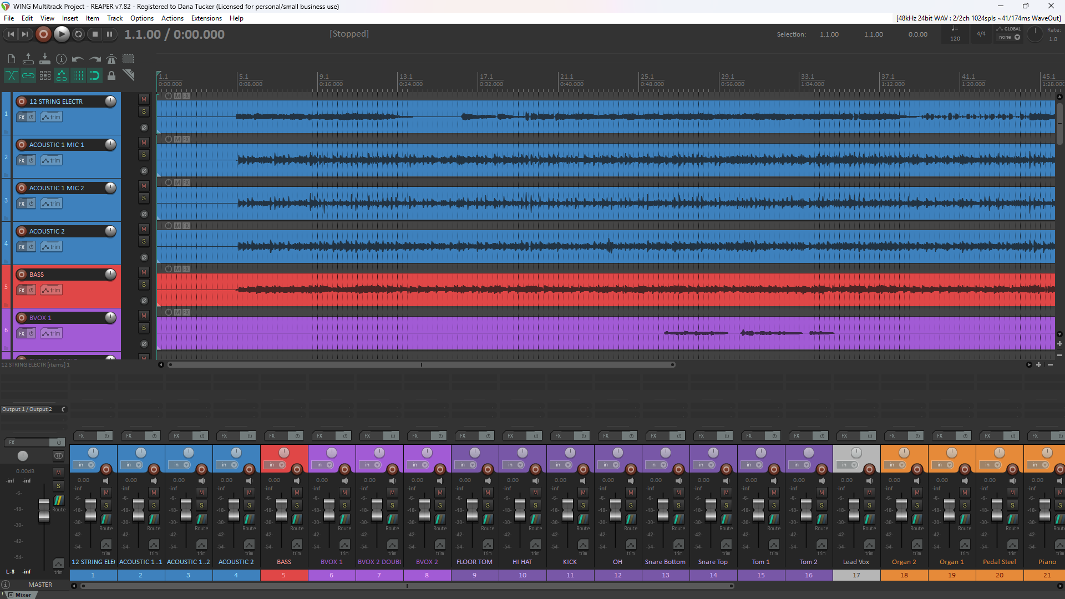Toggle move envelope points with items icon
Image resolution: width=1065 pixels, height=599 pixels.
tap(62, 75)
